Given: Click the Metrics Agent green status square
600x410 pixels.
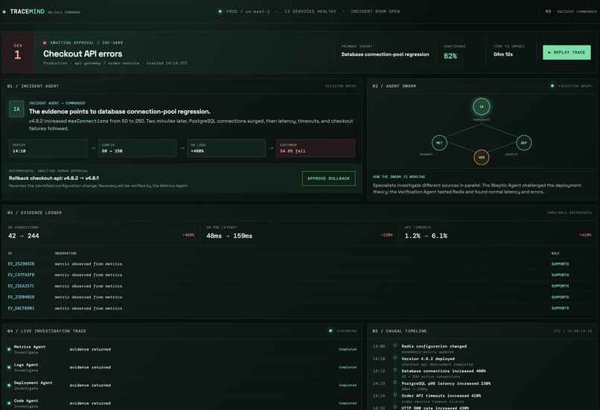Looking at the screenshot, I should pos(9,349).
